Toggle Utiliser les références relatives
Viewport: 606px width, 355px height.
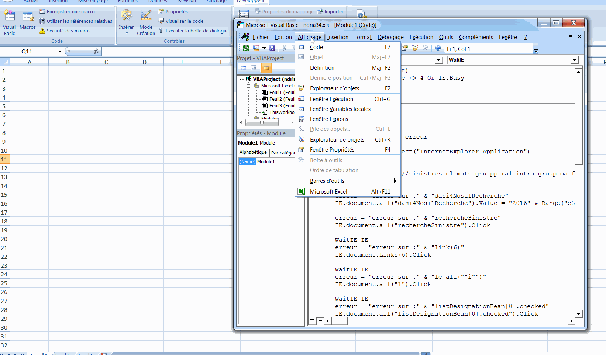76,21
